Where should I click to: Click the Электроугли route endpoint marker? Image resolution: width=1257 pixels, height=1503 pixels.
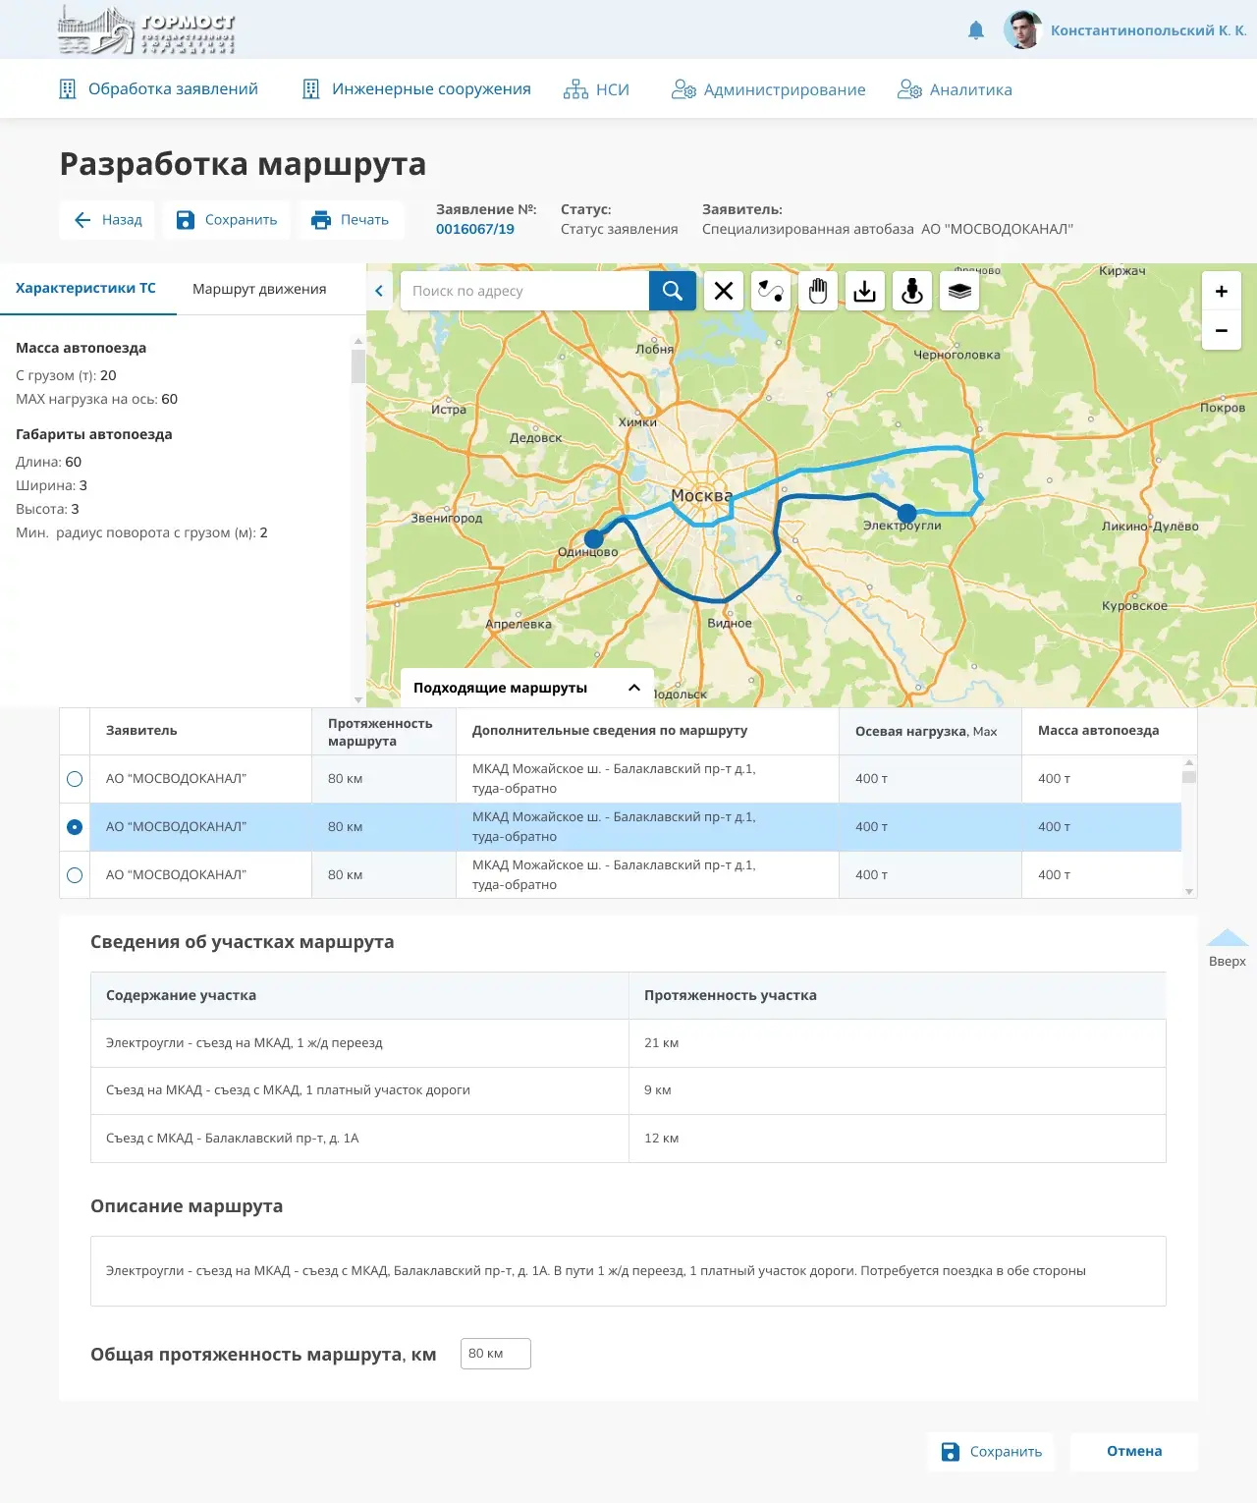[907, 513]
